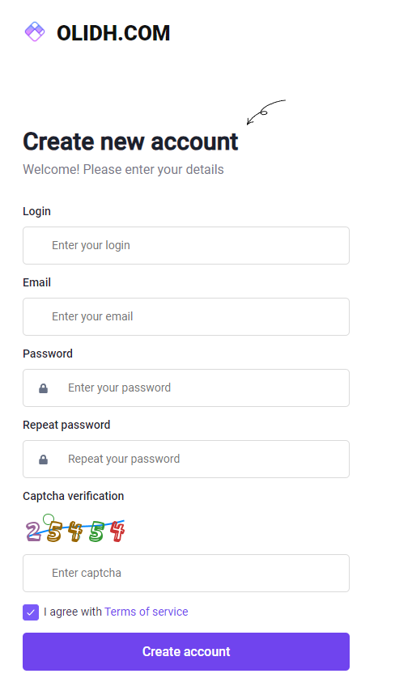The image size is (395, 682).
Task: Click the Repeat password label
Action: pos(66,425)
